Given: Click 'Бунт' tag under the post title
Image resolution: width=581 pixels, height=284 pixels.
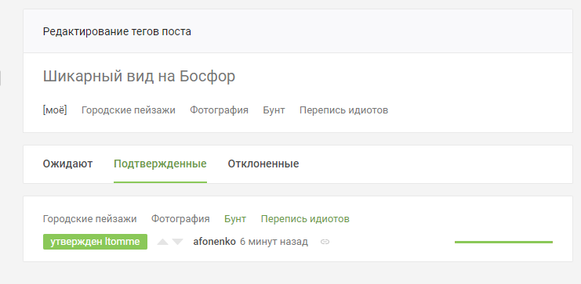Looking at the screenshot, I should [274, 110].
